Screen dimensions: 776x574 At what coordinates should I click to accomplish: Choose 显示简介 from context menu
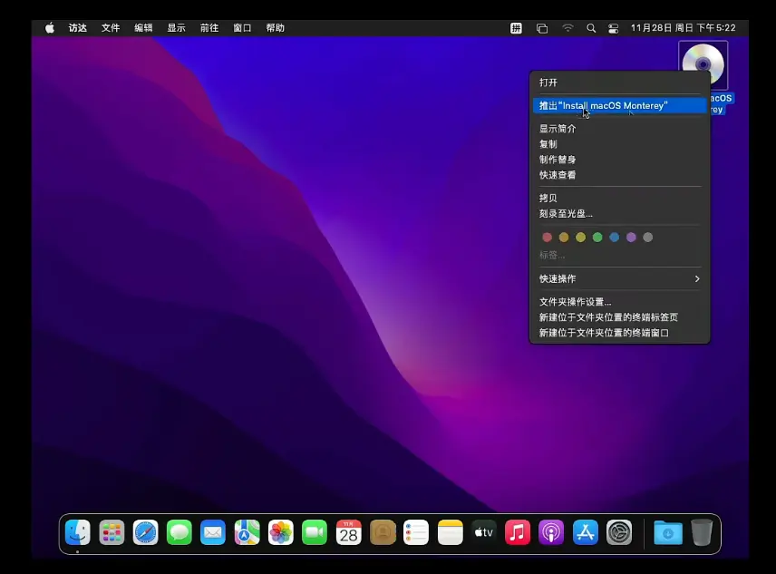[558, 129]
